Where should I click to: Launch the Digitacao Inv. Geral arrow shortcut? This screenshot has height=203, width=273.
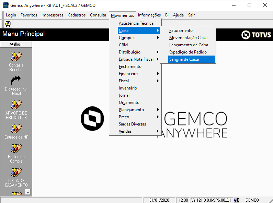pos(16,80)
